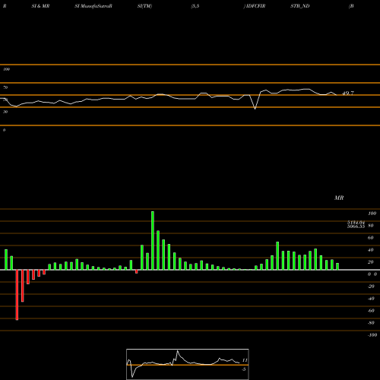Click the '0 0' zero-line label

tap(372, 274)
